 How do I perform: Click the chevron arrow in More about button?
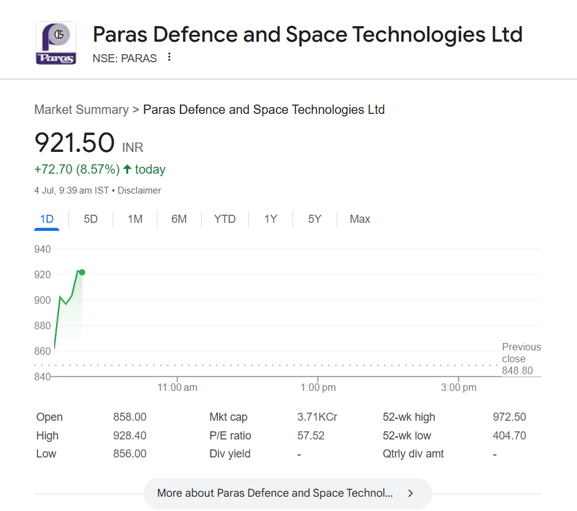coord(410,493)
